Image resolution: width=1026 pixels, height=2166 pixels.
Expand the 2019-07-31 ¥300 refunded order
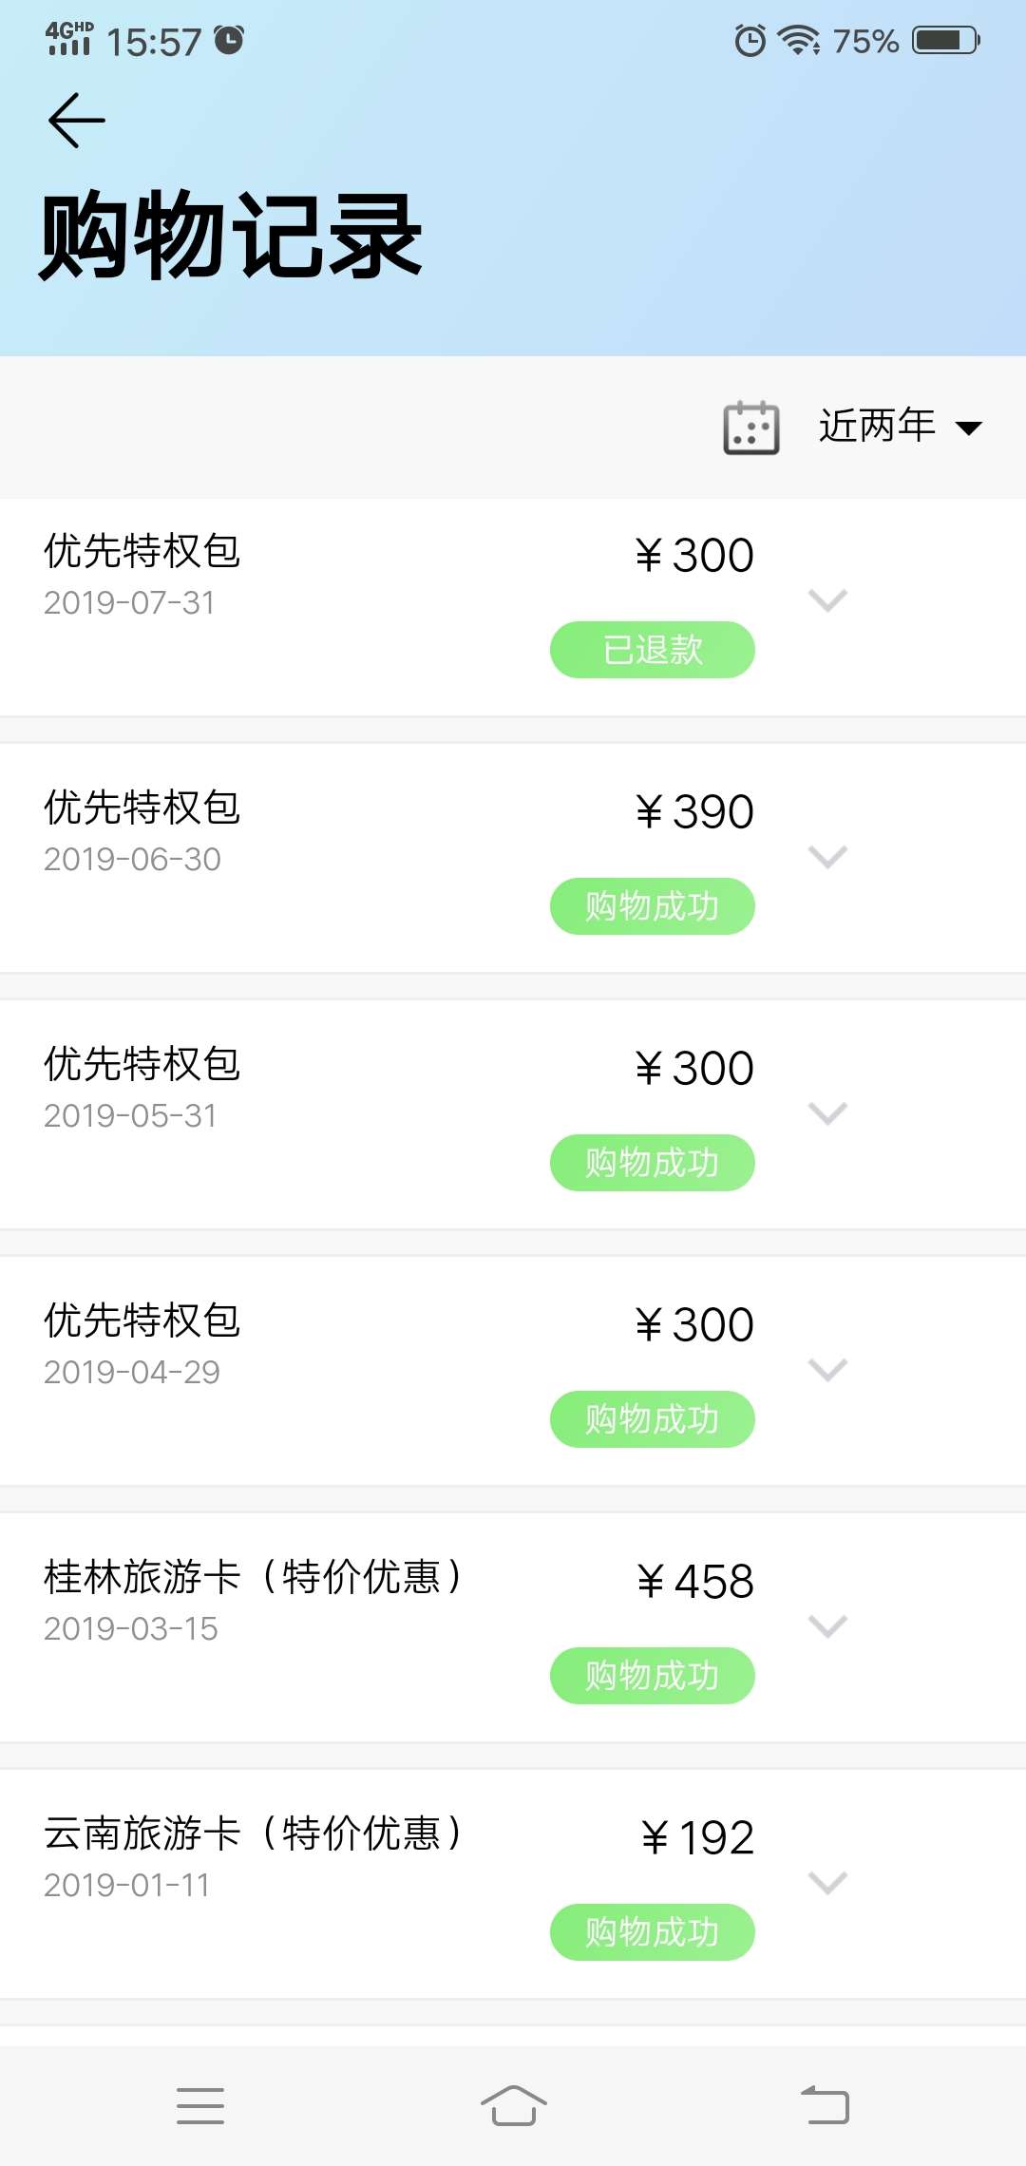click(x=827, y=600)
